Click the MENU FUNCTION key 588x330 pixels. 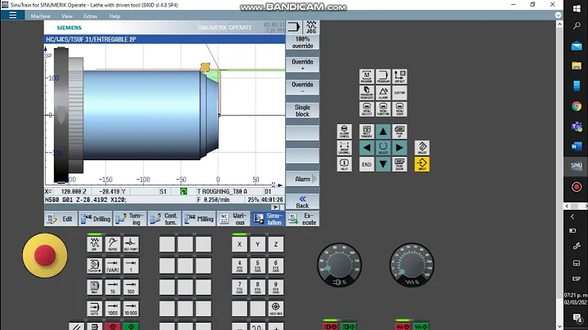(383, 109)
